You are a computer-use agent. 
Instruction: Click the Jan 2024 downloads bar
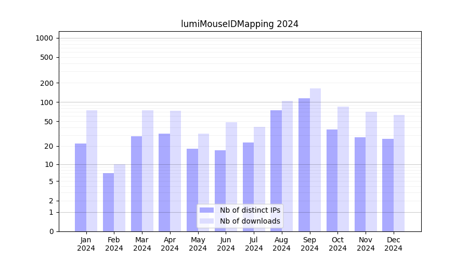[x=92, y=171]
